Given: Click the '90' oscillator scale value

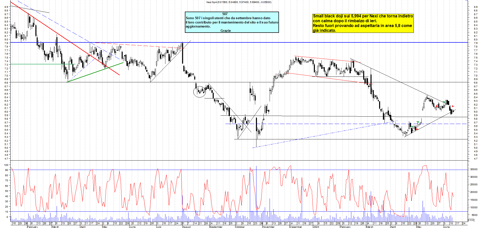Looking at the screenshot, I should 7,170.
